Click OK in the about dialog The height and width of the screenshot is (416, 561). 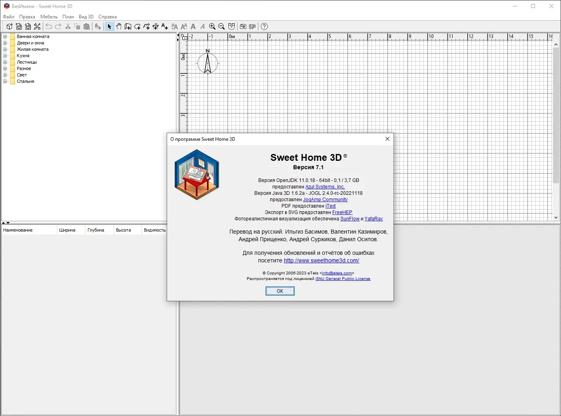280,291
